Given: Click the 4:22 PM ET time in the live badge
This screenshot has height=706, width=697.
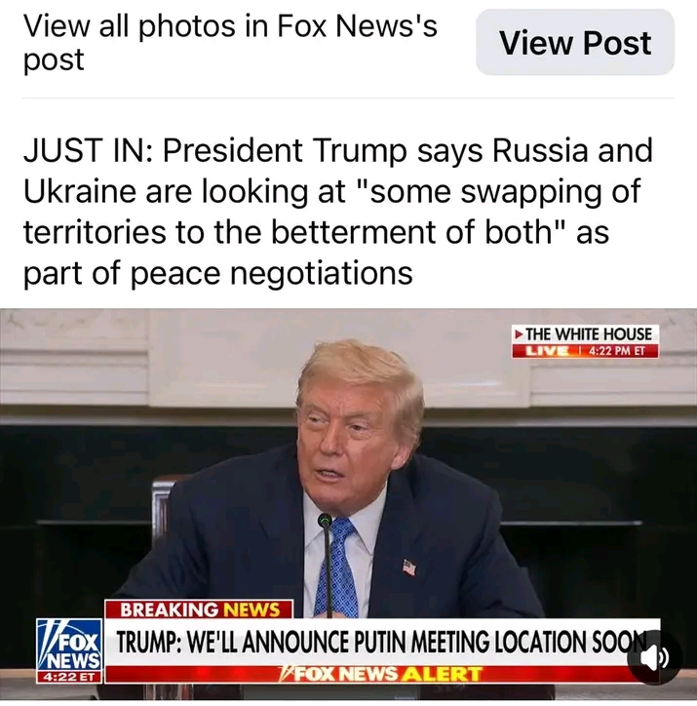Looking at the screenshot, I should 616,351.
